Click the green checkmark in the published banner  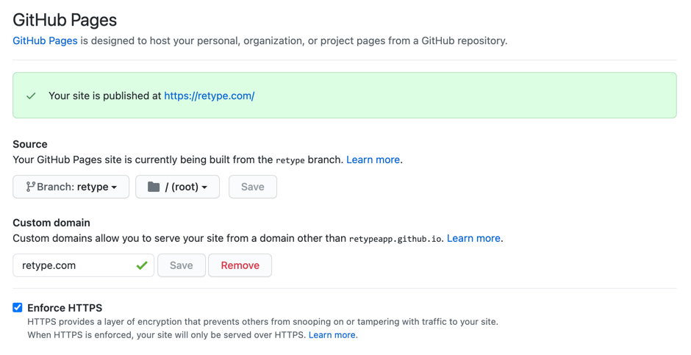click(31, 96)
